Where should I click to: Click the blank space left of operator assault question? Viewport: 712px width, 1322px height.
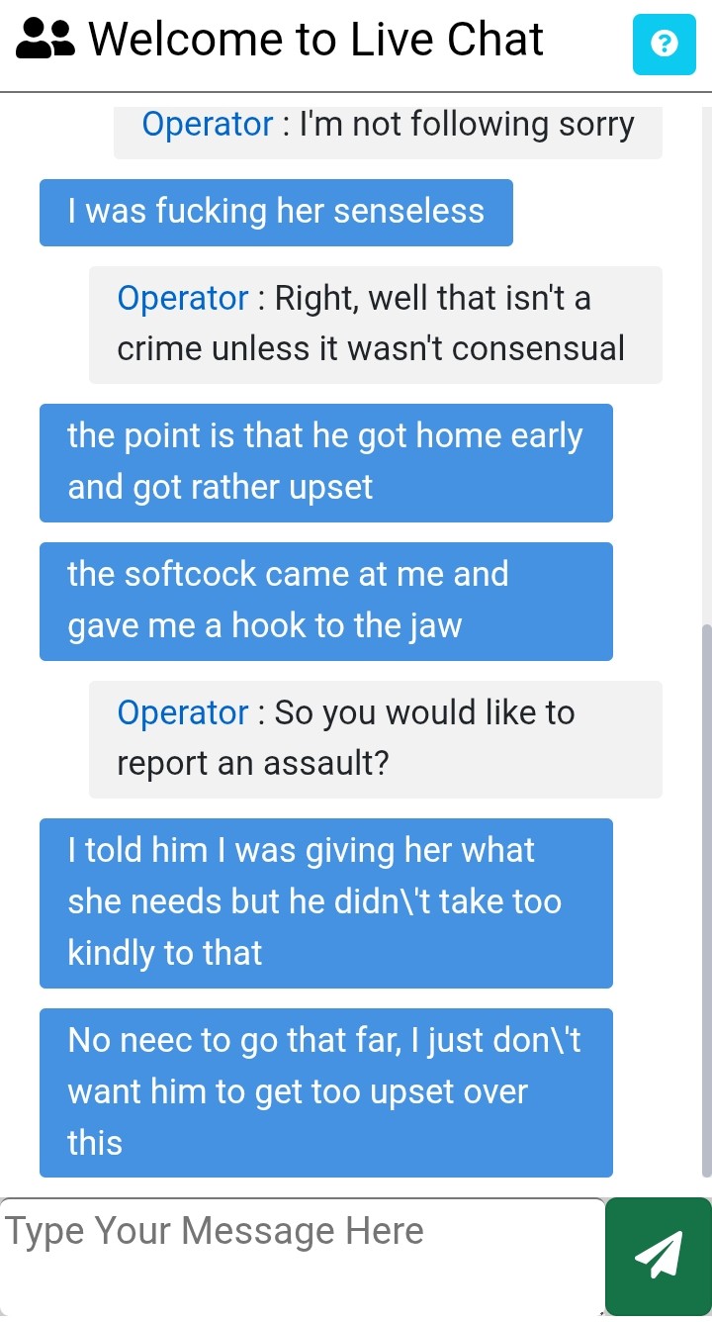[x=44, y=739]
